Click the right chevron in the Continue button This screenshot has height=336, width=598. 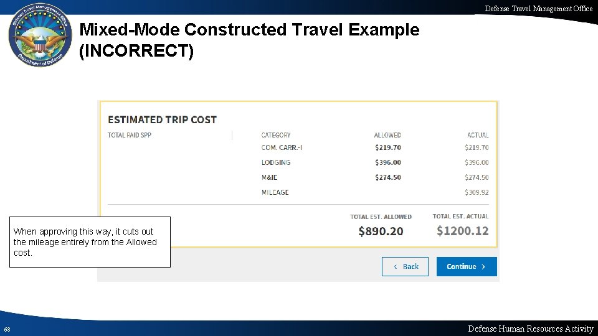(x=483, y=267)
